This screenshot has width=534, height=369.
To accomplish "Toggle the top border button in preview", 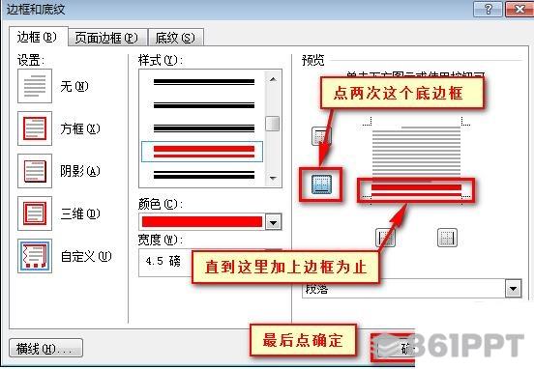I will (321, 136).
